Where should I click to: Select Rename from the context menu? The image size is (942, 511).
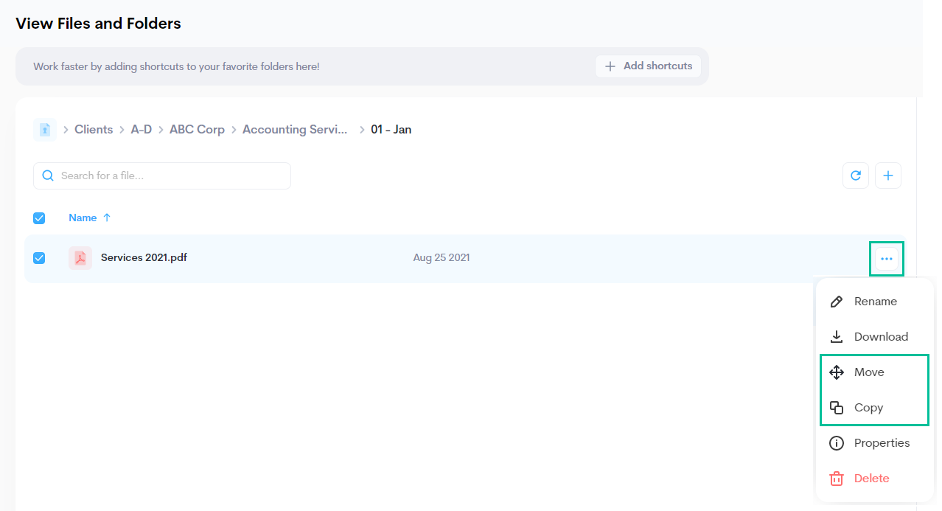[x=875, y=302]
